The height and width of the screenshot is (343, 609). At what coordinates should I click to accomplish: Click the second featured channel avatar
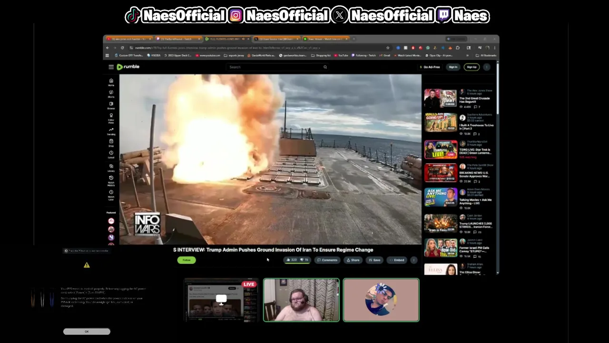[111, 229]
